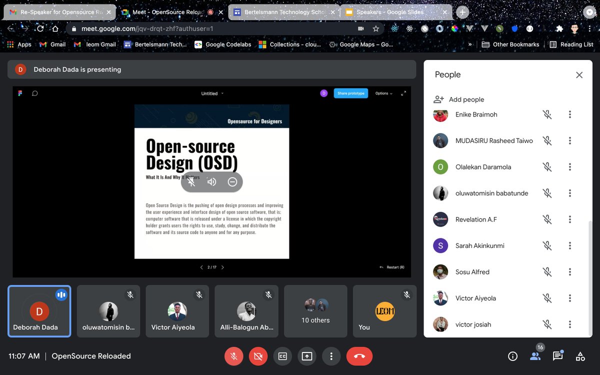Open more actions for Olalekan Daramola
Viewport: 600px width, 375px height.
click(570, 167)
